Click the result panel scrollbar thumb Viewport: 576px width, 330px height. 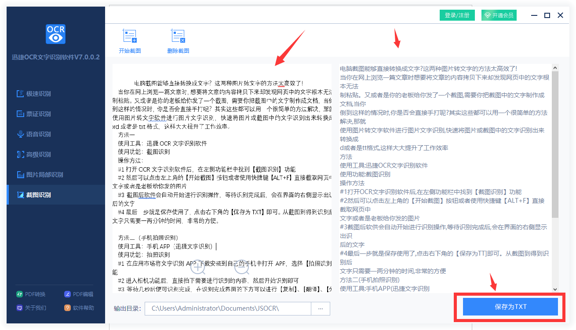click(x=555, y=144)
